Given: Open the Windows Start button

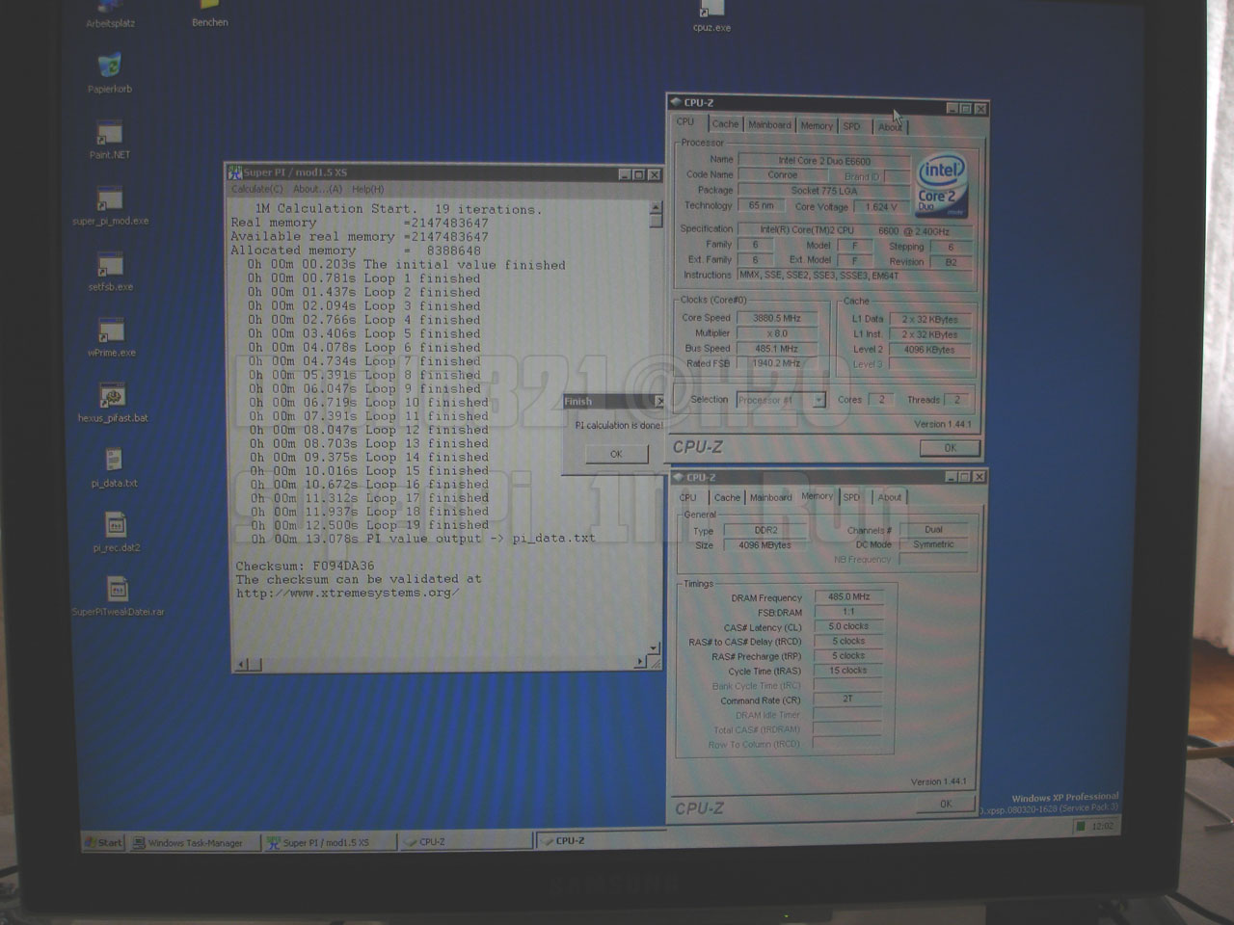Looking at the screenshot, I should pos(104,842).
